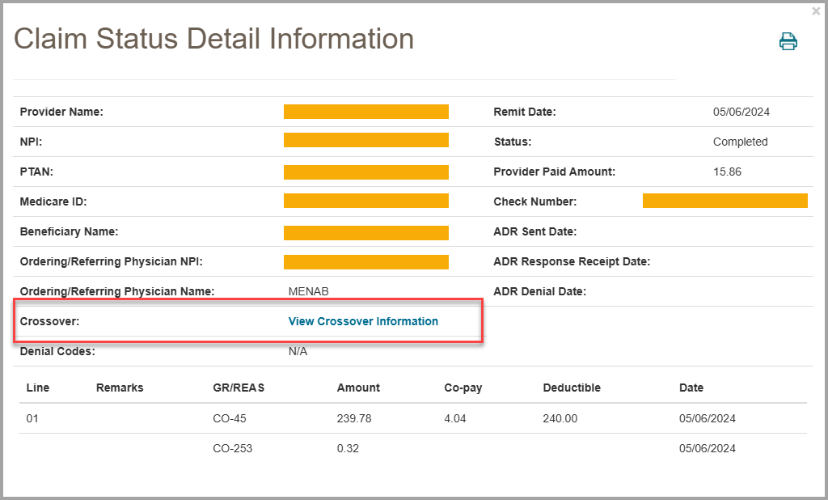This screenshot has height=500, width=828.
Task: Click the GR/REAS column header
Action: point(239,388)
